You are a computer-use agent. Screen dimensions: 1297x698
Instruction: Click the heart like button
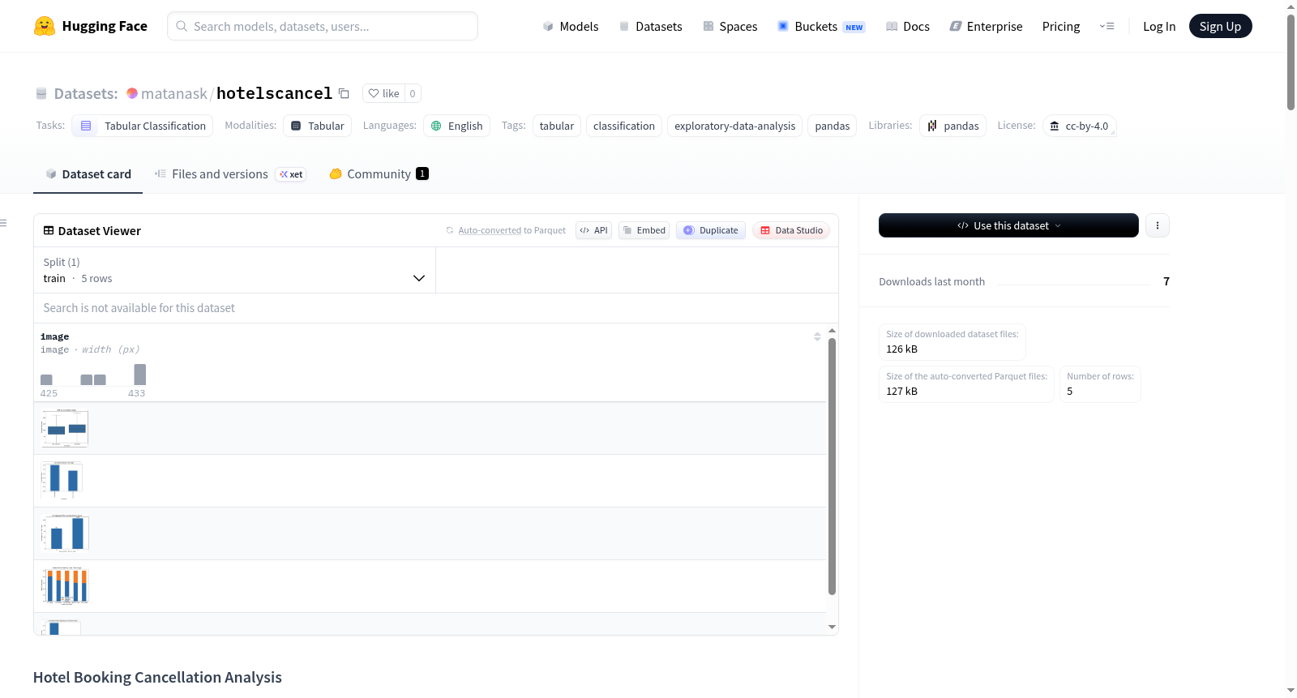click(383, 93)
